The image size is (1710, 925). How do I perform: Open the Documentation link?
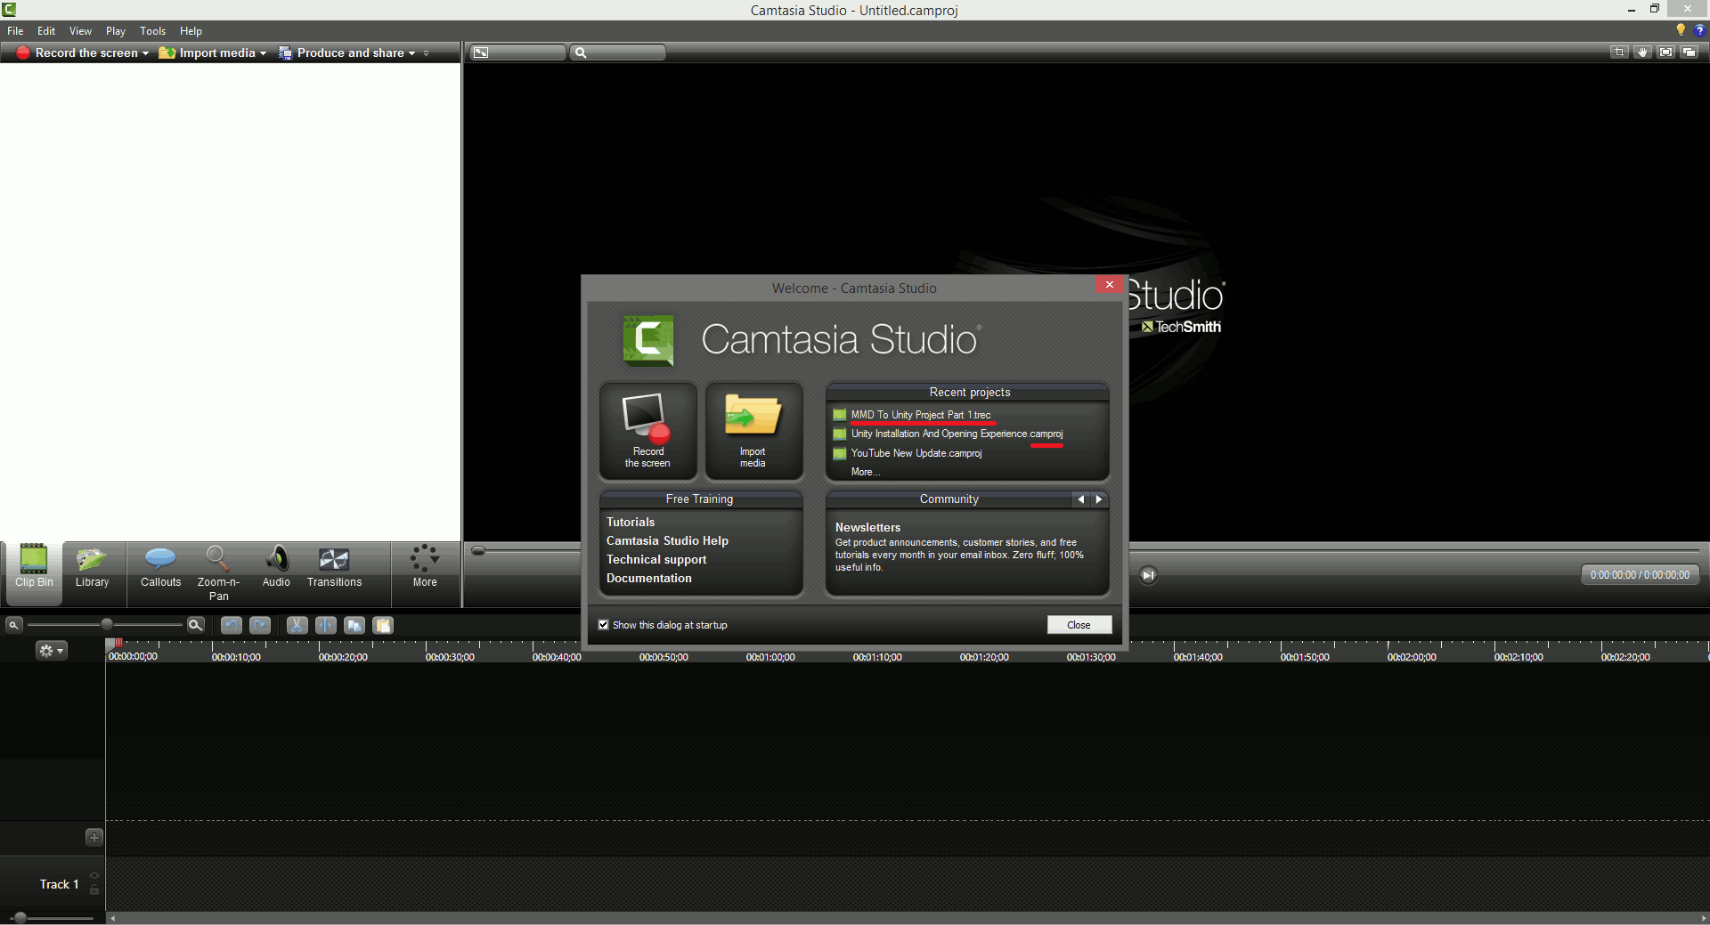[x=649, y=579]
